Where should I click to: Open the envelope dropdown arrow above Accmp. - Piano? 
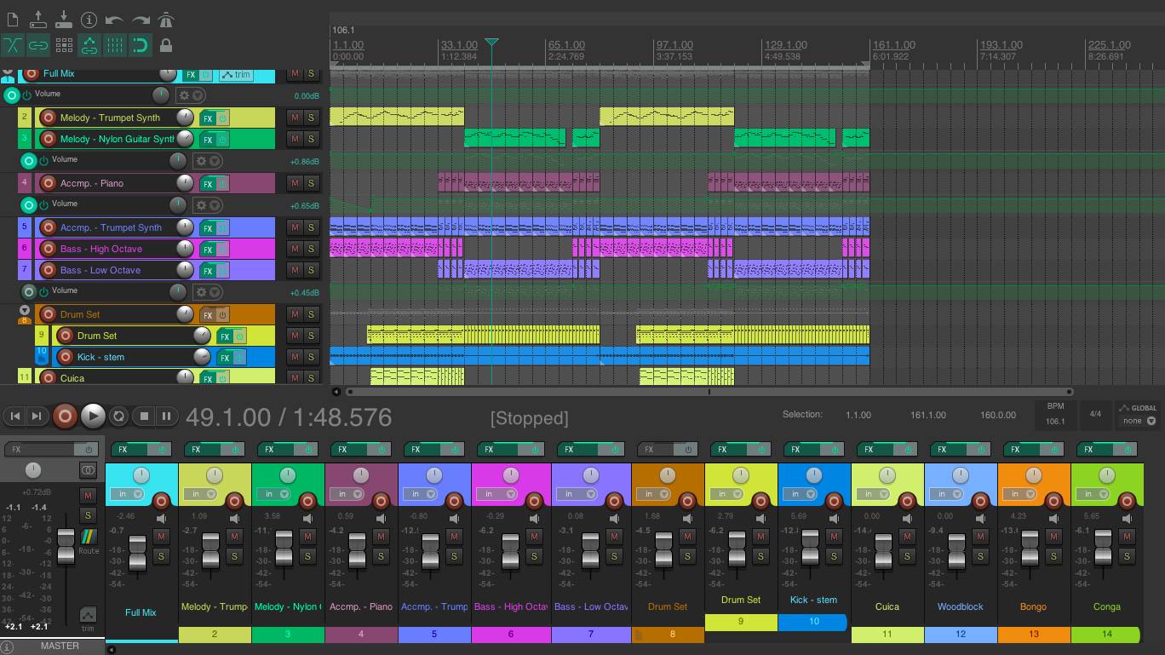[x=215, y=161]
